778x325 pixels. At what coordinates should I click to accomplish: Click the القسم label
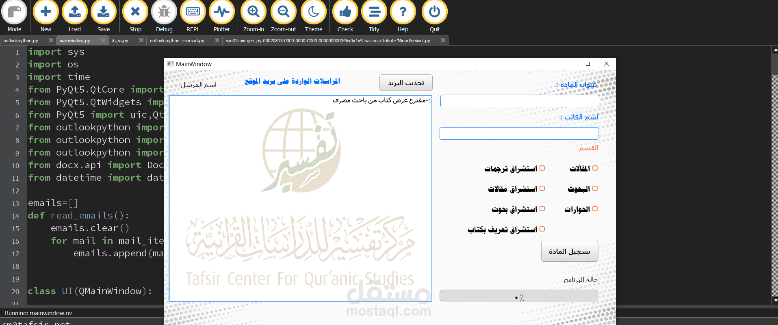(x=588, y=148)
